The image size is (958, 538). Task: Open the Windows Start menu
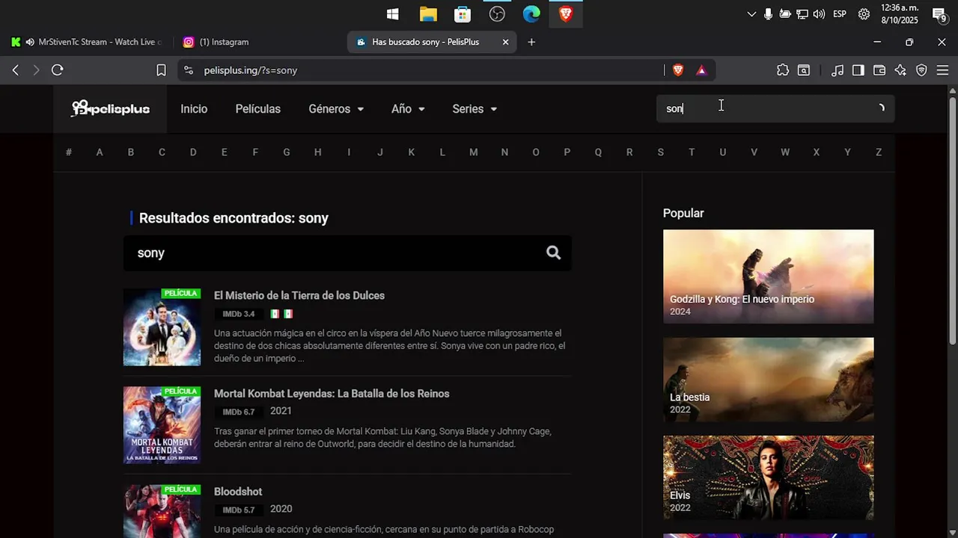(x=392, y=13)
